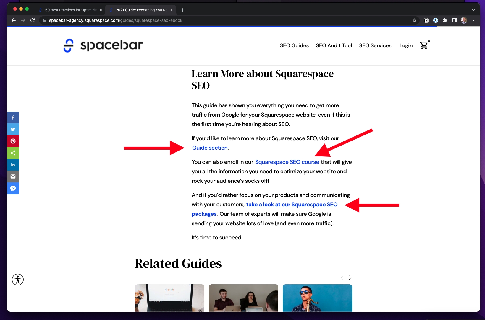The width and height of the screenshot is (485, 320).
Task: Open the accessibility options widget
Action: click(x=18, y=279)
